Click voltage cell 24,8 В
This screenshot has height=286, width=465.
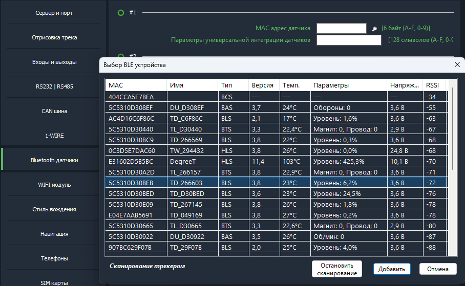point(405,150)
